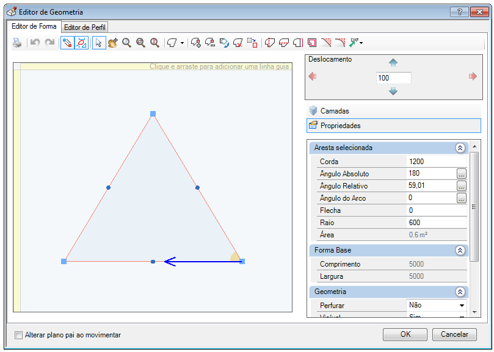This screenshot has height=352, width=494.
Task: Select the arrow pointer tool
Action: tap(99, 43)
